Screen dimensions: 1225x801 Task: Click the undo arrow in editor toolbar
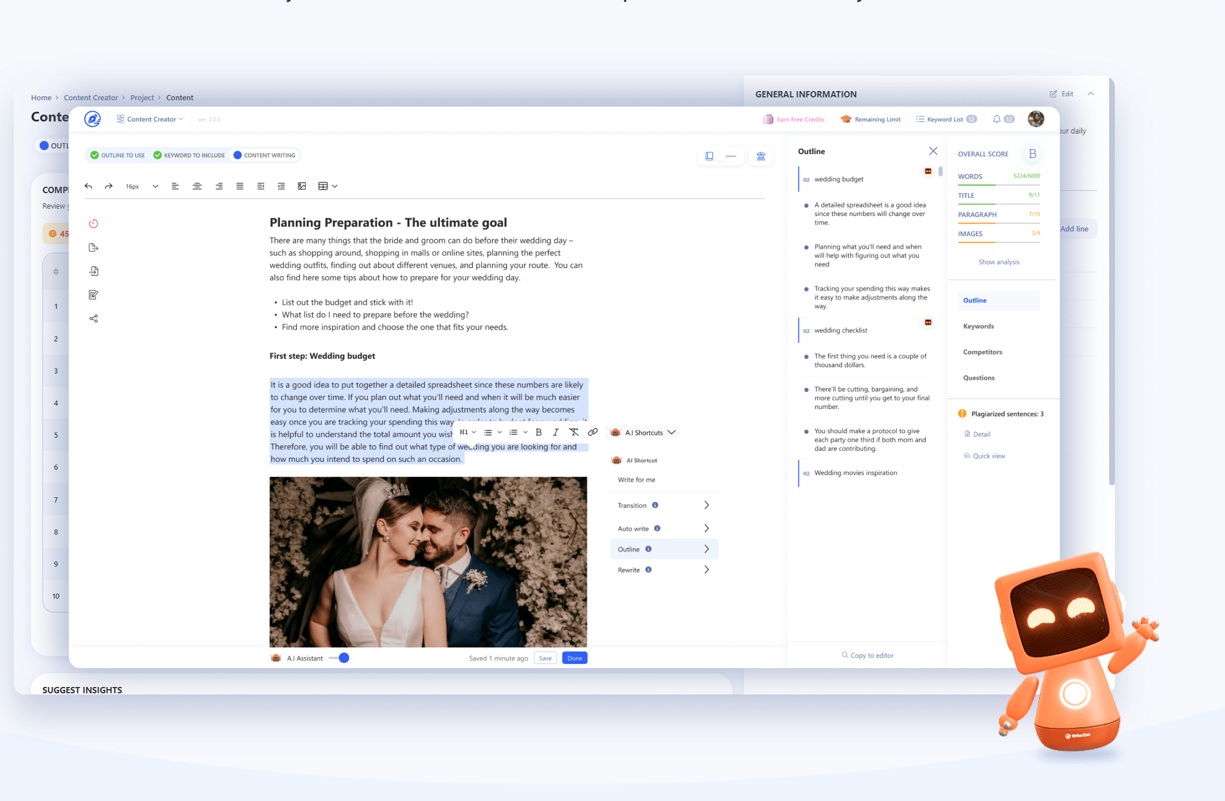pos(88,186)
